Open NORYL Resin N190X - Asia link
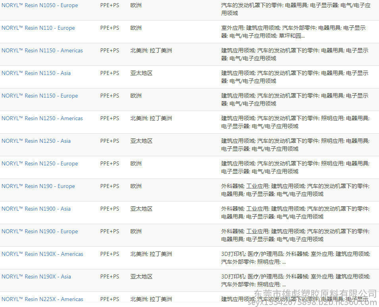379x307 pixels. [x=36, y=277]
